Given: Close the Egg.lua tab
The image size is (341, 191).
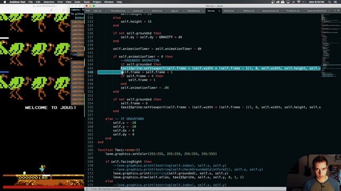Looking at the screenshot, I should (182, 11).
